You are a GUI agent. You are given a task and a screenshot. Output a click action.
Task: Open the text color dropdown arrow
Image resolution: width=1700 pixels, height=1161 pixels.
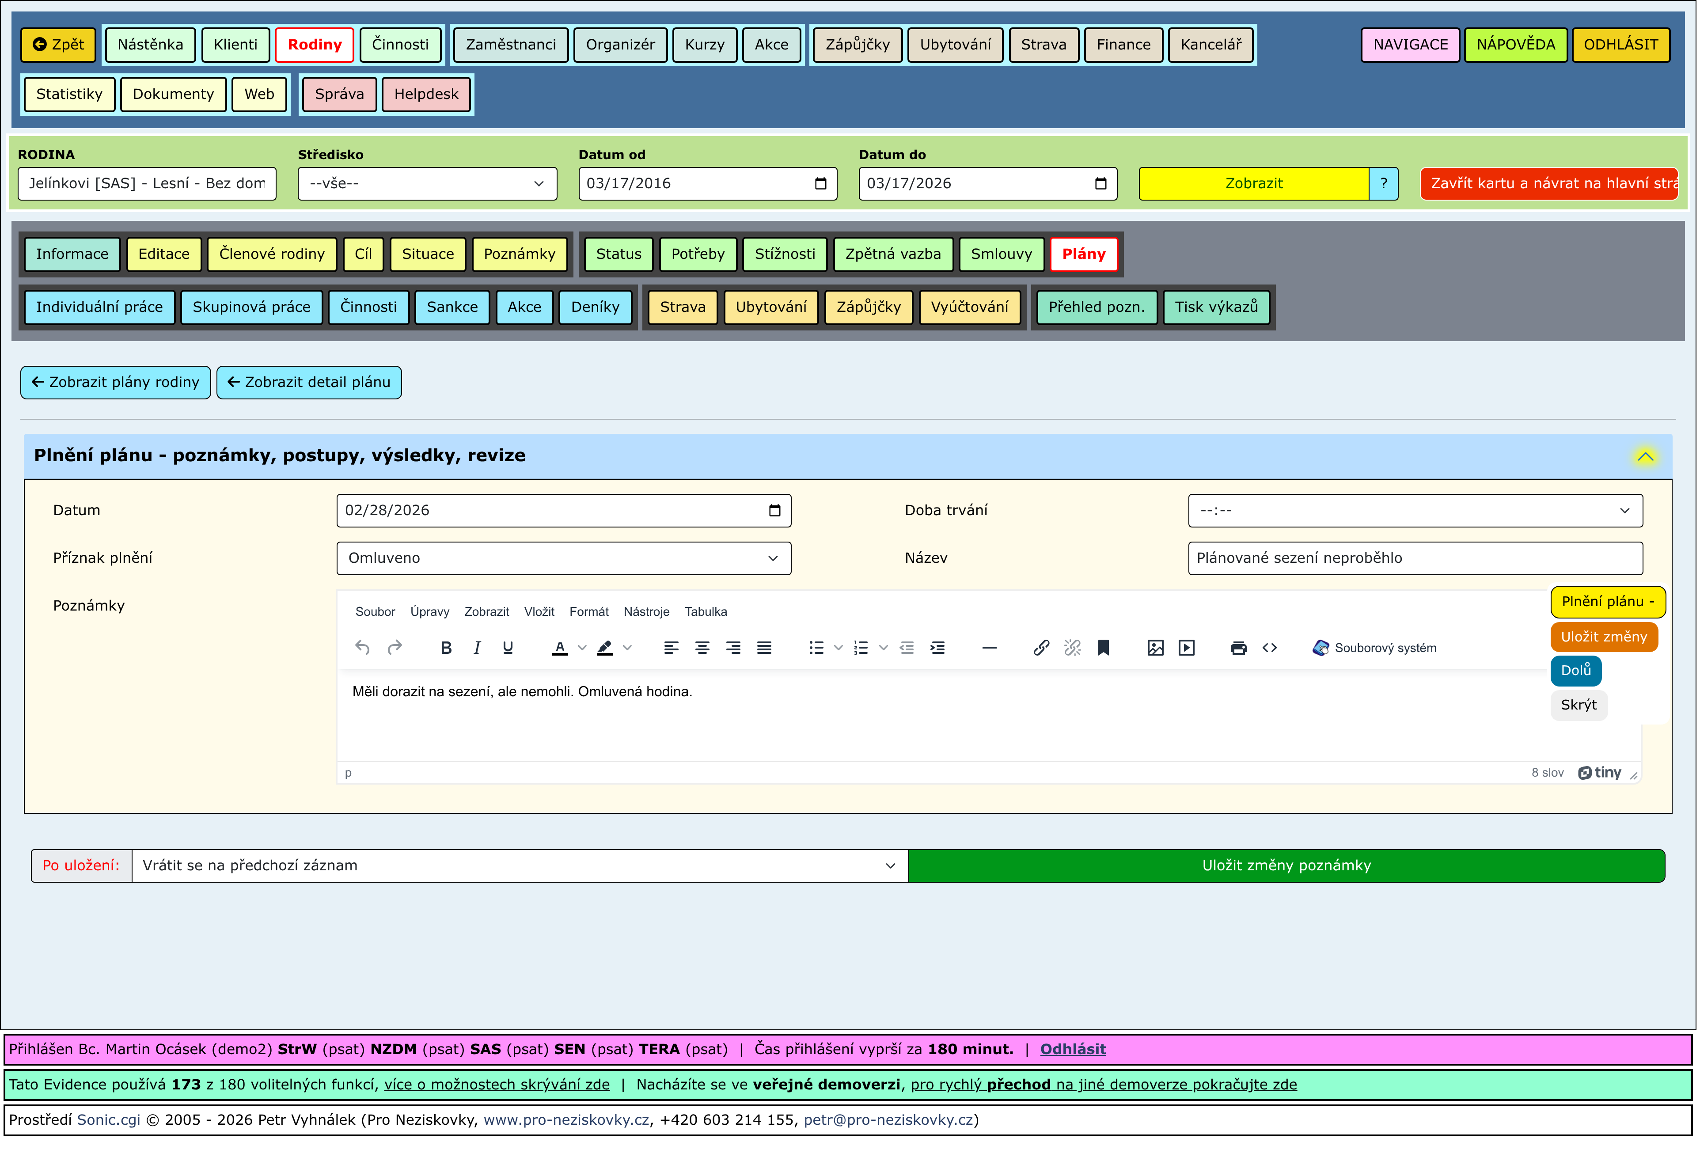(582, 648)
